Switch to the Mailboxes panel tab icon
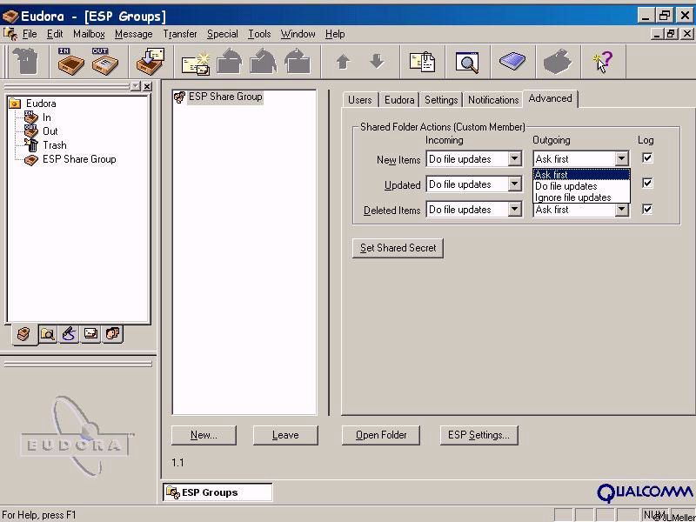 (24, 334)
